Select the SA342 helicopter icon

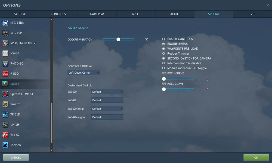tap(5, 84)
